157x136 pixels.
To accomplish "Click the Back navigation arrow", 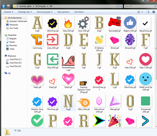I will click(x=4, y=6).
